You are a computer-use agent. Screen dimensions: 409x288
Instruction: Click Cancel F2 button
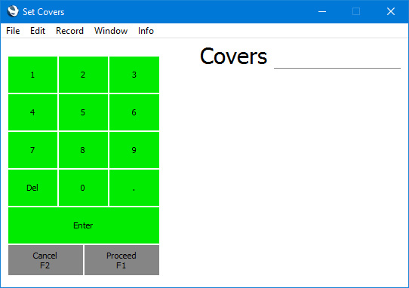click(x=45, y=260)
